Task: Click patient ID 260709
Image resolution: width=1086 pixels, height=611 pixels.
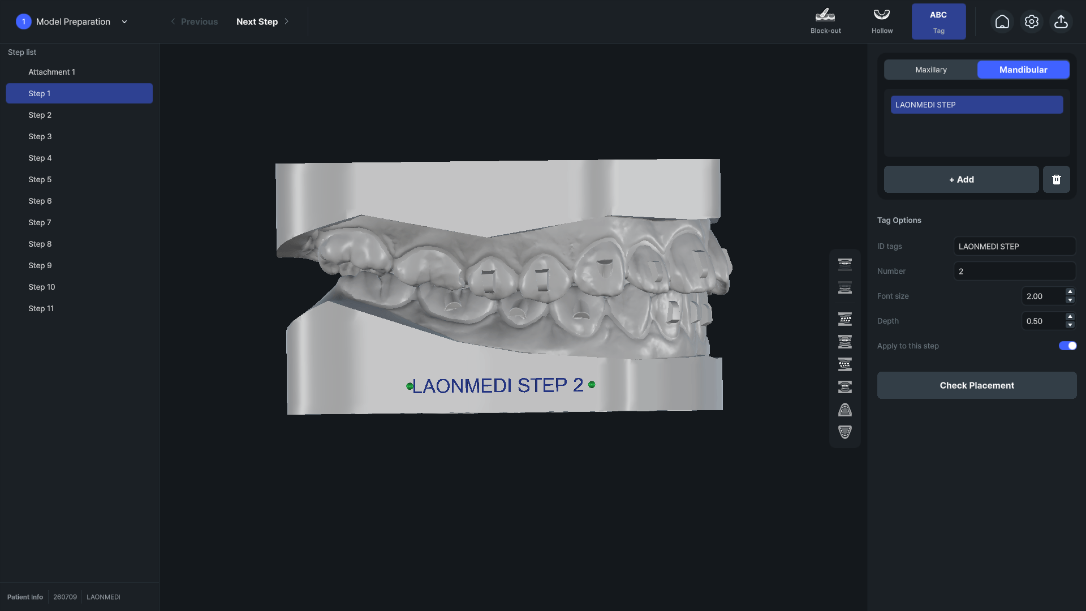Action: (65, 597)
